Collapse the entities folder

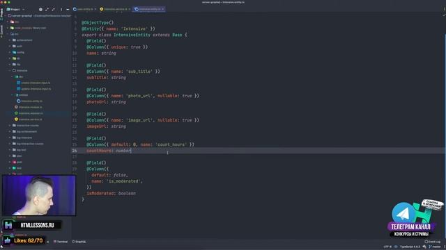point(13,95)
